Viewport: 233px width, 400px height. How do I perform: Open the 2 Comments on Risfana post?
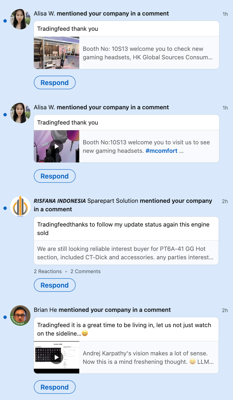[85, 271]
